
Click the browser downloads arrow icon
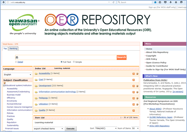[170, 2]
